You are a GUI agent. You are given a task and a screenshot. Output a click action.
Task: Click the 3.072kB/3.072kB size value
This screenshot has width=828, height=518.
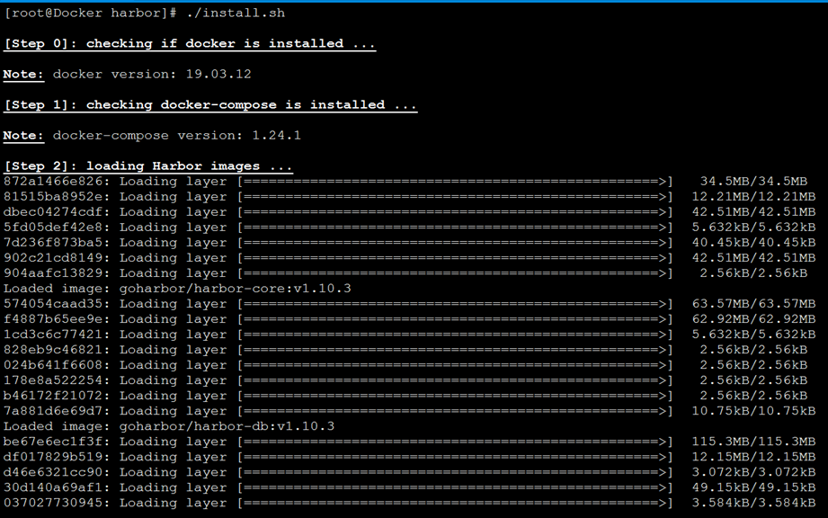[753, 473]
